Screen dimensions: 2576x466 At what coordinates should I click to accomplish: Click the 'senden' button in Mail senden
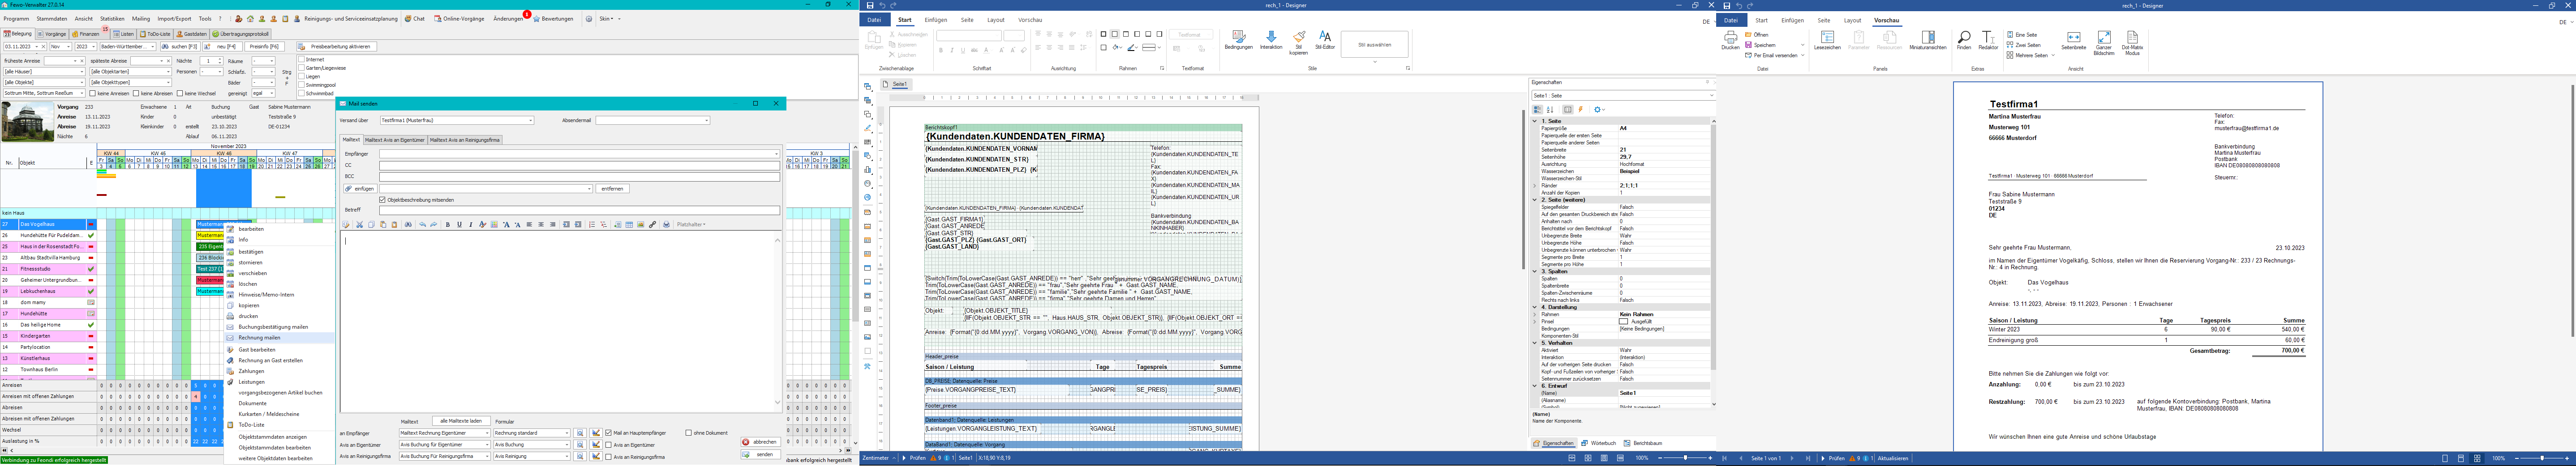click(x=760, y=454)
